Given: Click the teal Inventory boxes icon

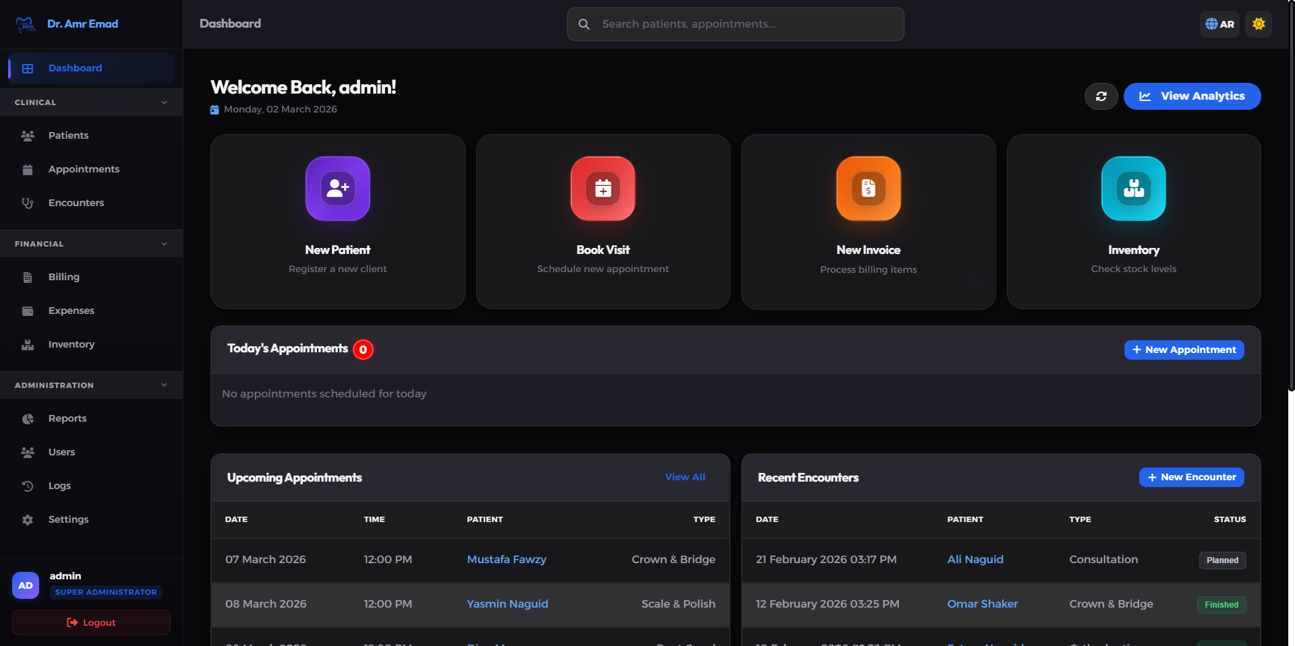Looking at the screenshot, I should point(1133,189).
